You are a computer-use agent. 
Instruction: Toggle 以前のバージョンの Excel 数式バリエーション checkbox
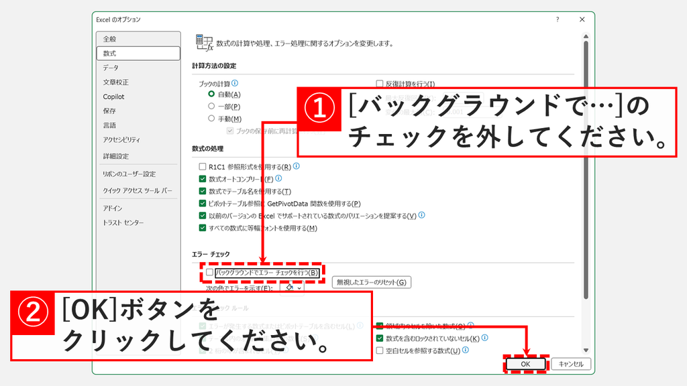click(203, 216)
